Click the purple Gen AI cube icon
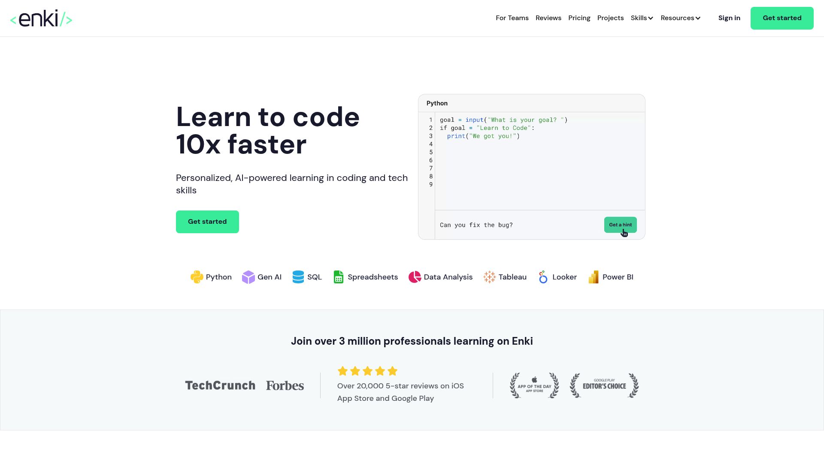 click(248, 277)
